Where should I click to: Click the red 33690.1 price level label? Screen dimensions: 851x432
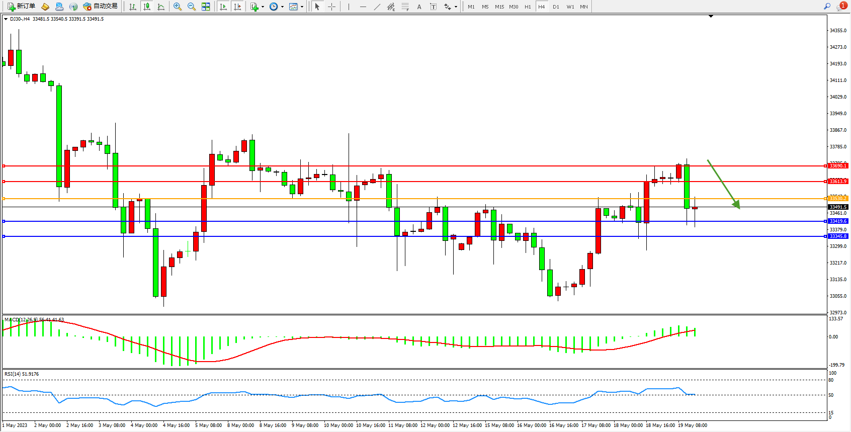coord(838,165)
